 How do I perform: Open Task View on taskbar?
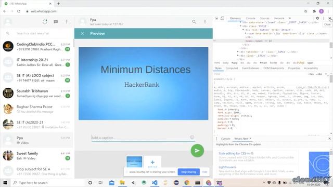pyautogui.click(x=100, y=182)
